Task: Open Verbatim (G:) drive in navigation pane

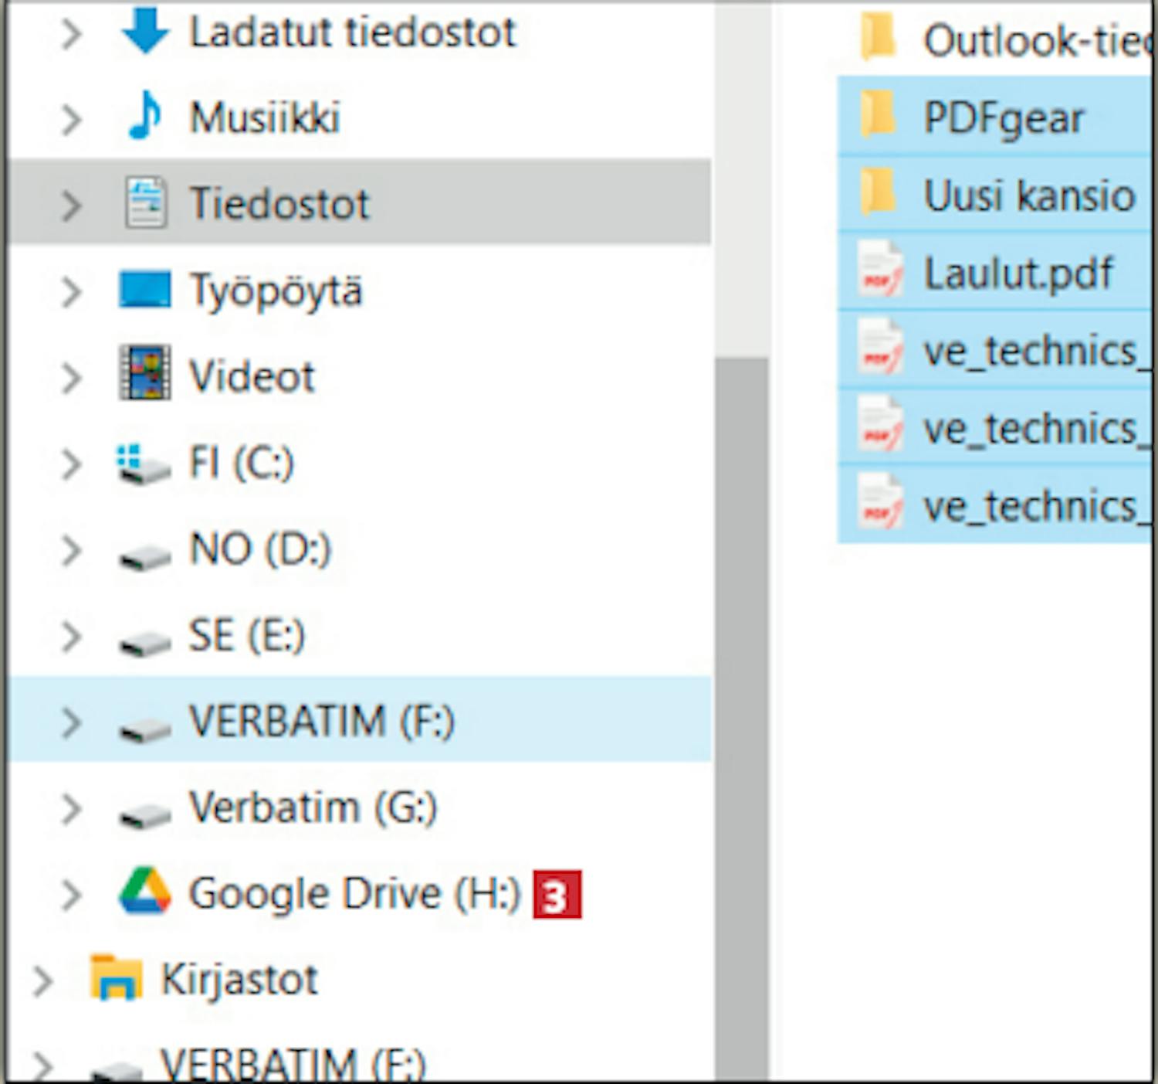Action: point(313,808)
